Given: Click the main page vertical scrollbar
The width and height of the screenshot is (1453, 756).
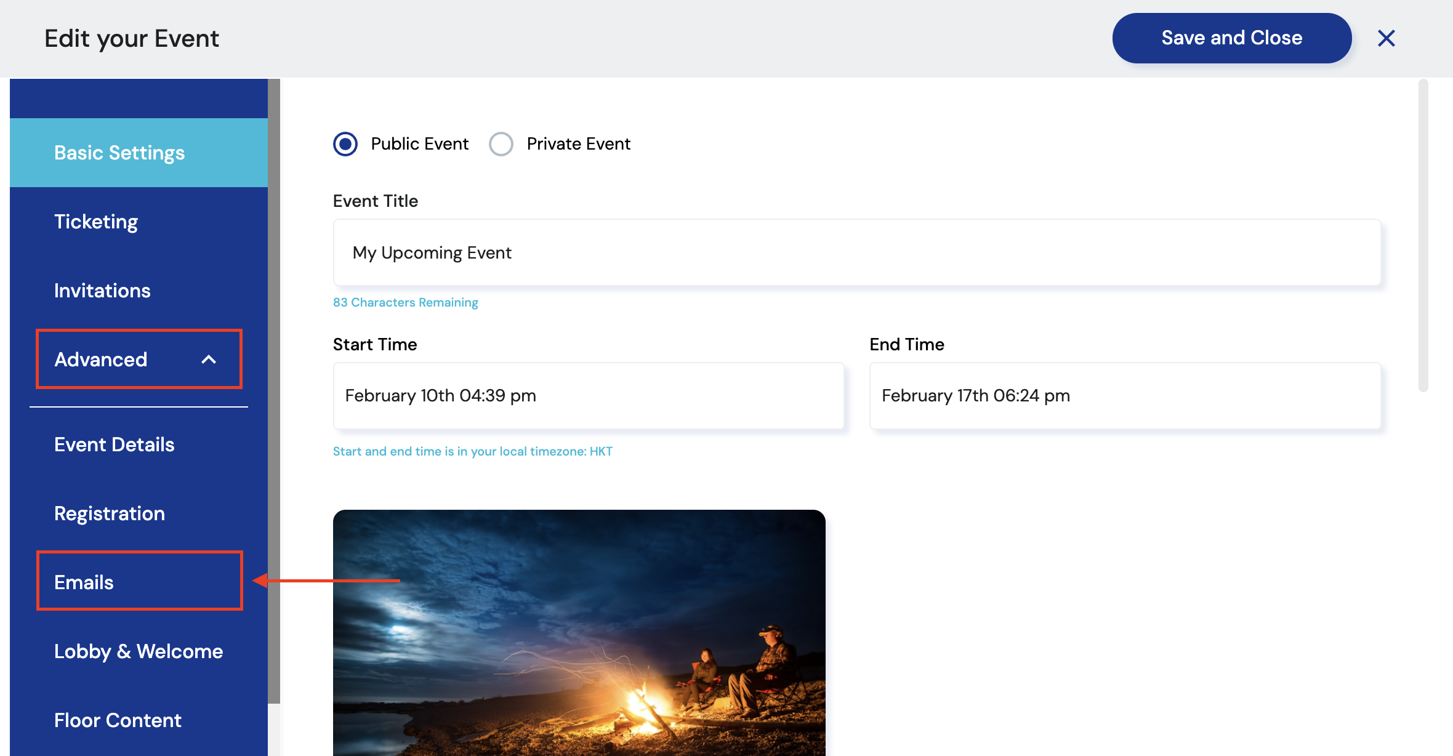Looking at the screenshot, I should [x=1423, y=235].
